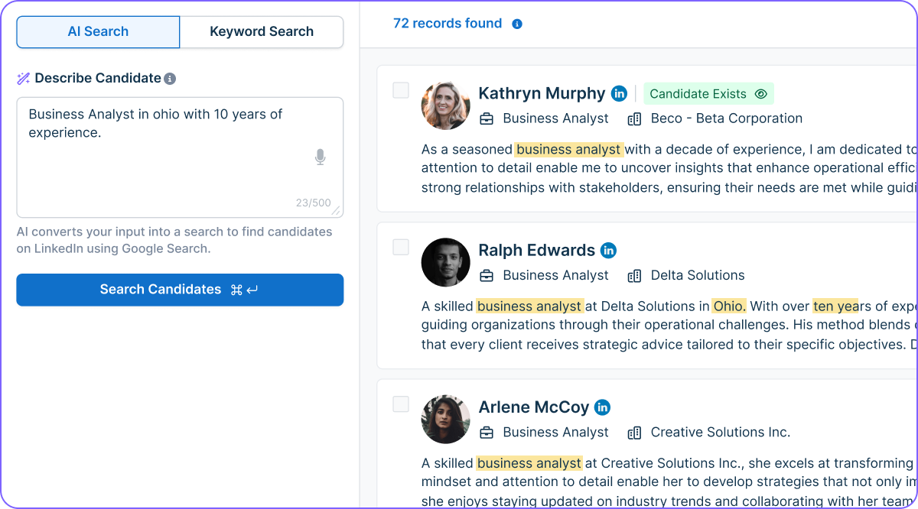Select the checkbox for Ralph Edwards

401,247
